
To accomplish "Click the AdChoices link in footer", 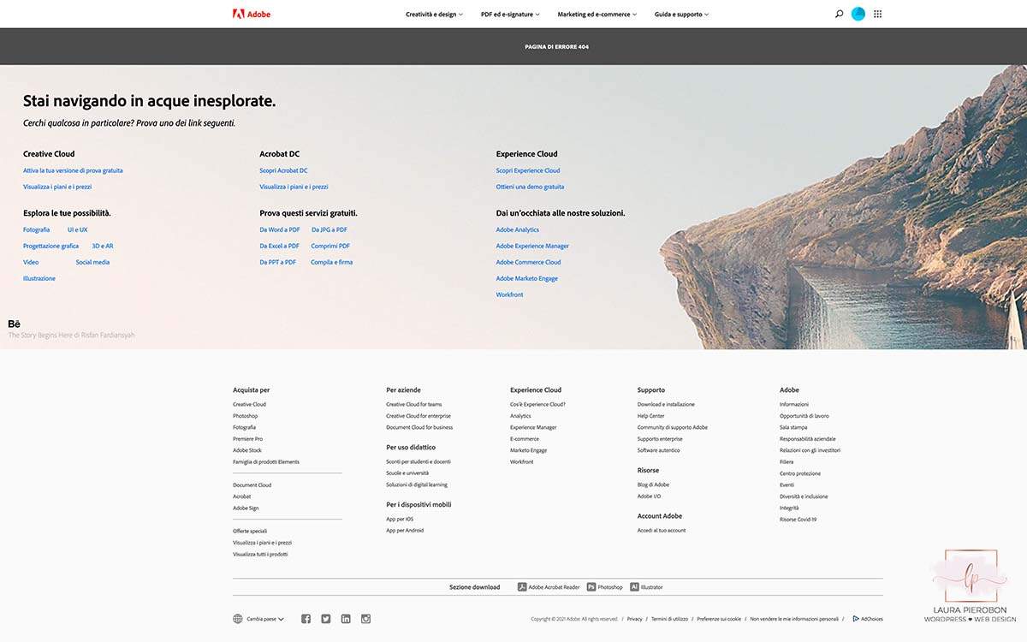I will pos(868,619).
